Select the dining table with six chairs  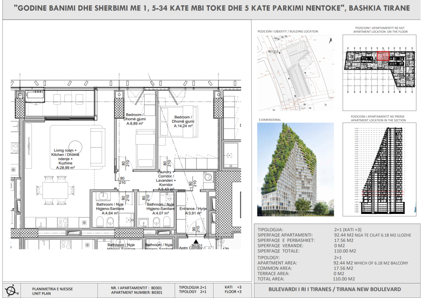[56, 190]
